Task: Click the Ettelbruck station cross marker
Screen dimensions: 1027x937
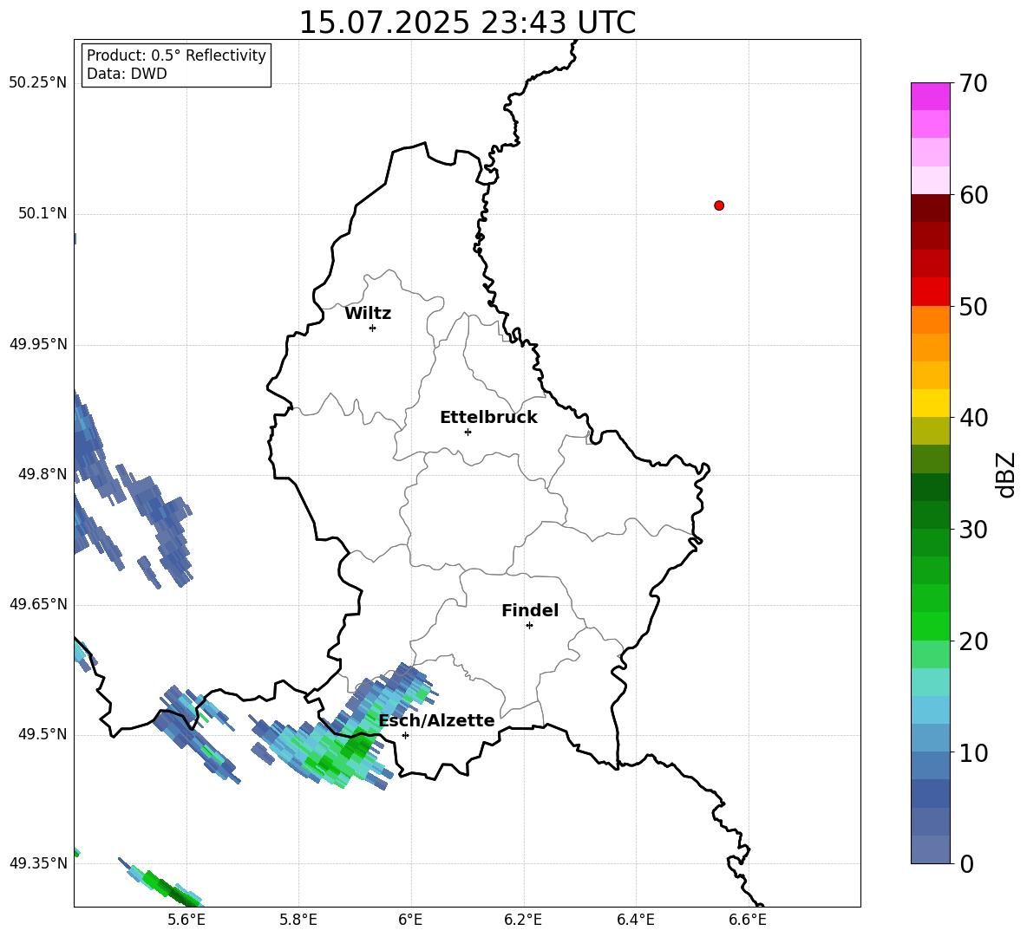Action: [x=468, y=432]
